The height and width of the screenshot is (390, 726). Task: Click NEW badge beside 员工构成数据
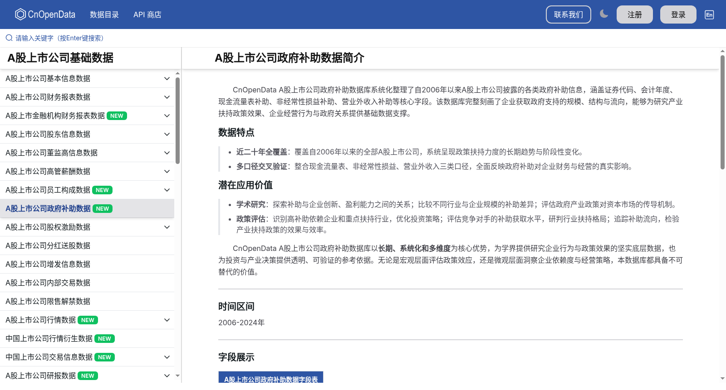point(102,190)
